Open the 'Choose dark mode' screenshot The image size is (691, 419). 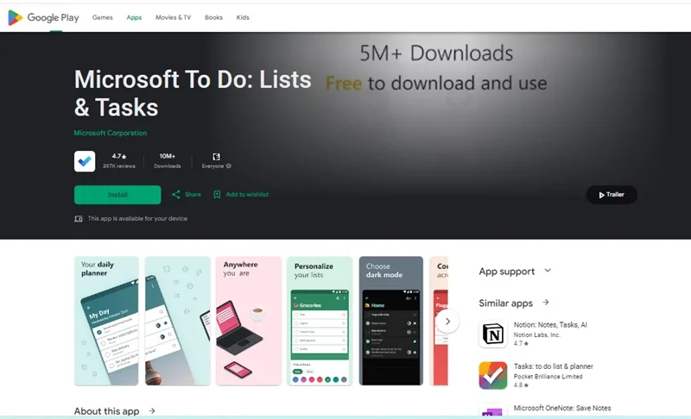pos(391,321)
